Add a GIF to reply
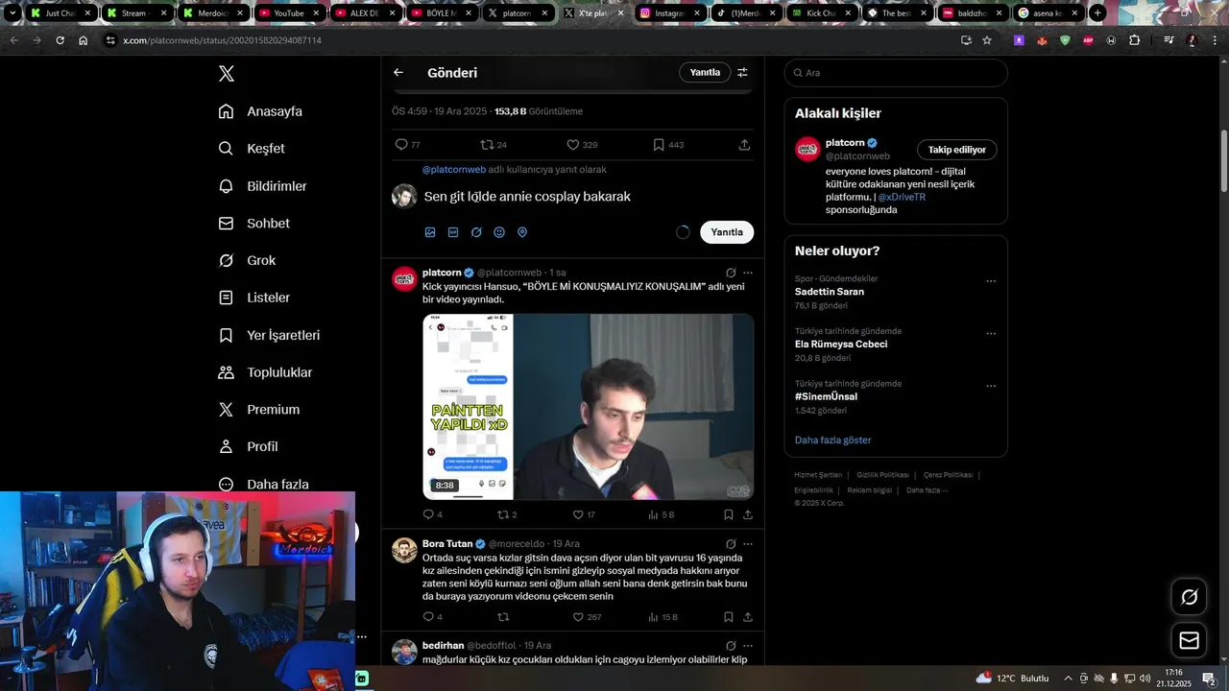Image resolution: width=1229 pixels, height=691 pixels. pos(453,232)
